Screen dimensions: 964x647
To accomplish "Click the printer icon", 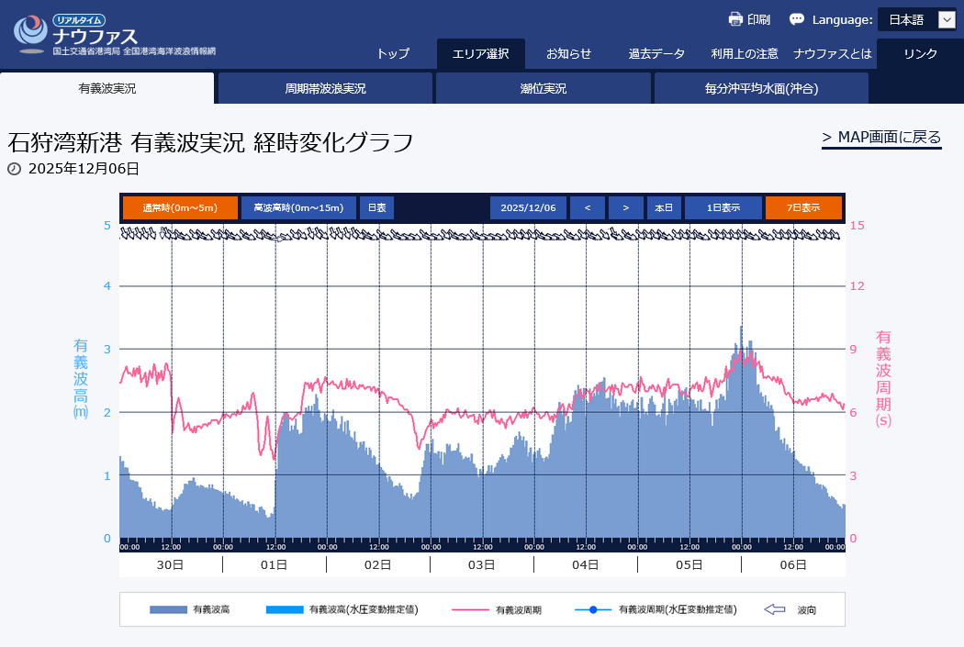I will click(735, 19).
